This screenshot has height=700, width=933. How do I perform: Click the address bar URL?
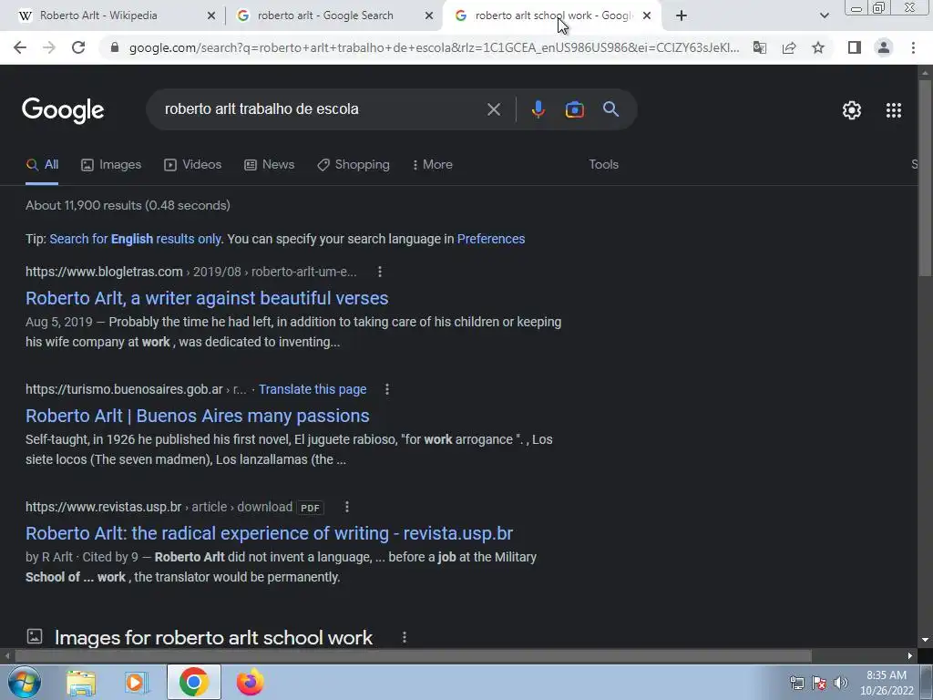(435, 47)
